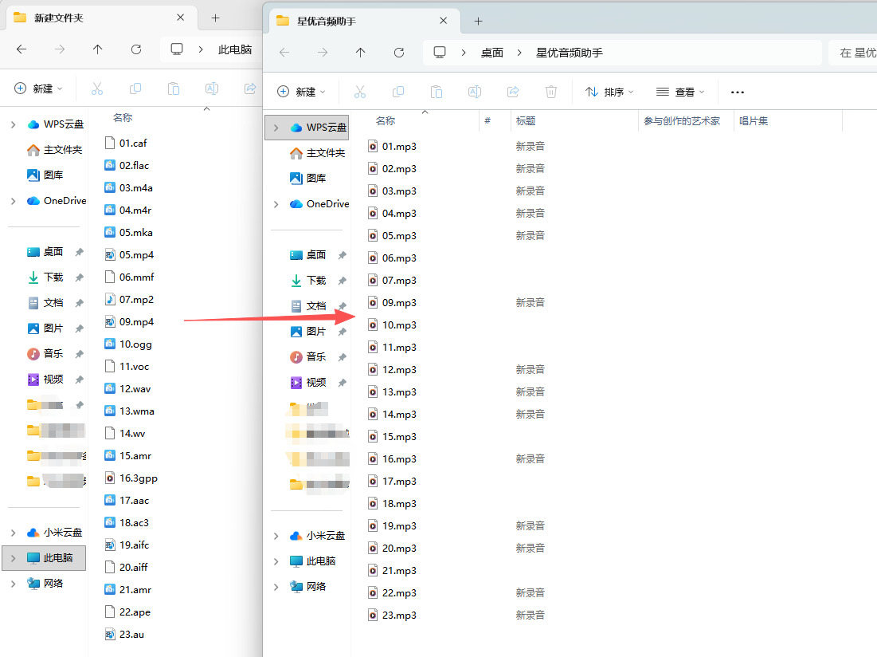Go back in 新建文件夹 window
The image size is (877, 657).
(22, 49)
